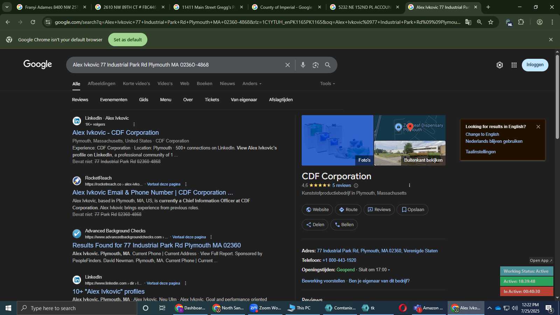This screenshot has width=560, height=315.
Task: Open new browser tab
Action: [x=488, y=7]
